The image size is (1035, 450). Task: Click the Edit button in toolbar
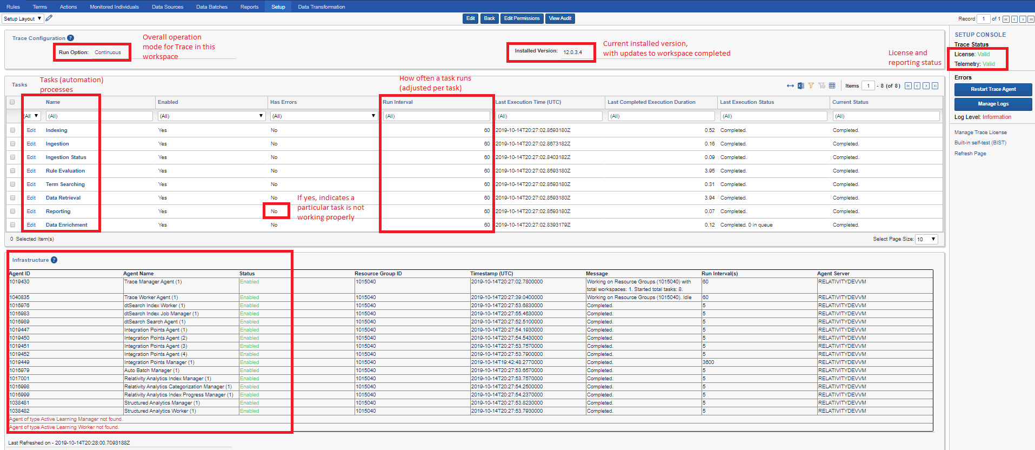(471, 18)
